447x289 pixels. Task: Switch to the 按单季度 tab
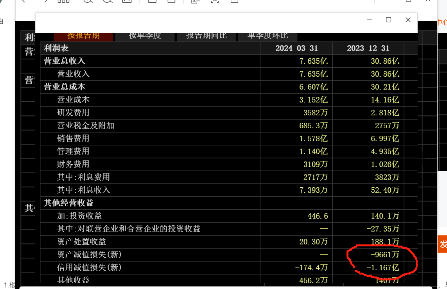point(145,36)
